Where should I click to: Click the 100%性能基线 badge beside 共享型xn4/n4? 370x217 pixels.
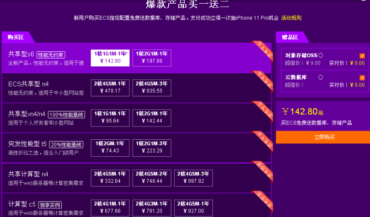[67, 114]
